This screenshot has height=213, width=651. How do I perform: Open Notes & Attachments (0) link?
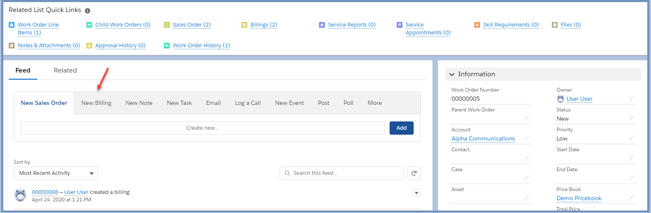[x=49, y=46]
